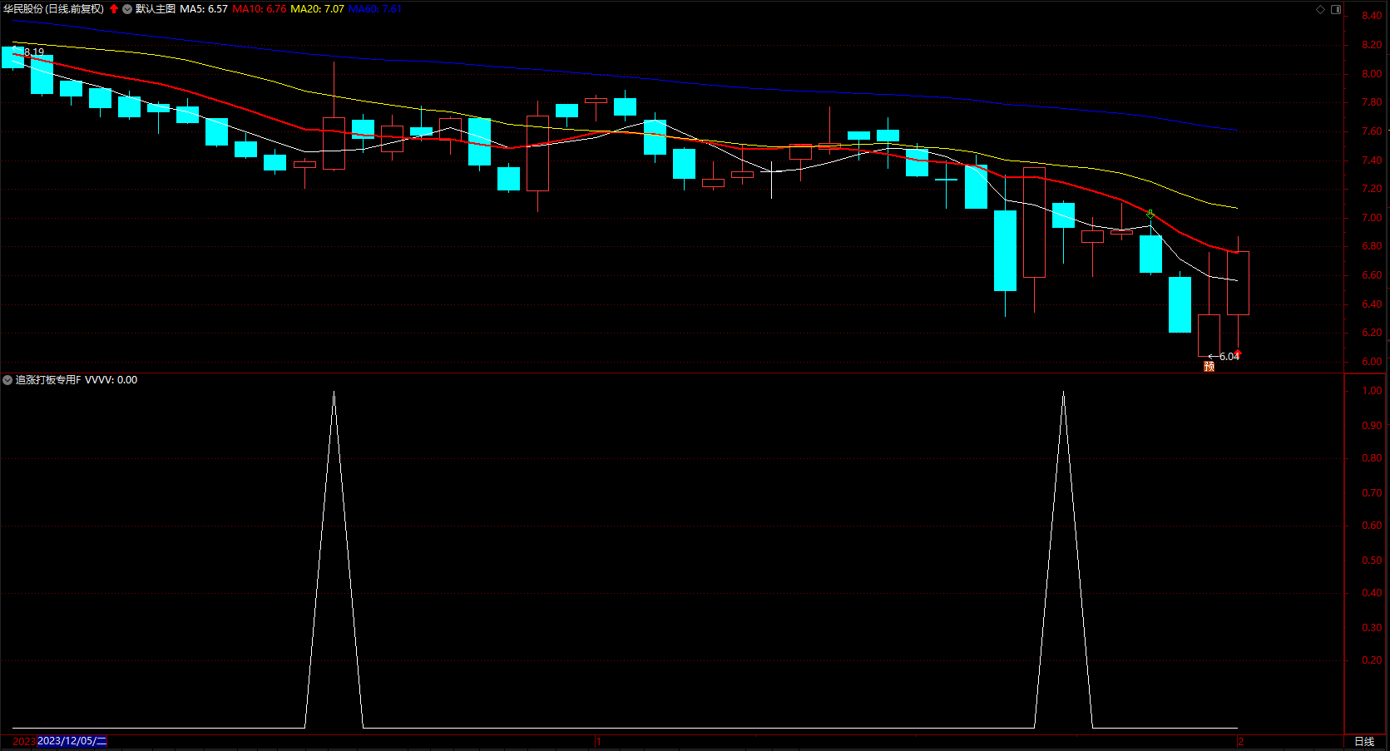Click the red up-arrow beside 华民股份 title
The width and height of the screenshot is (1390, 751).
[114, 9]
